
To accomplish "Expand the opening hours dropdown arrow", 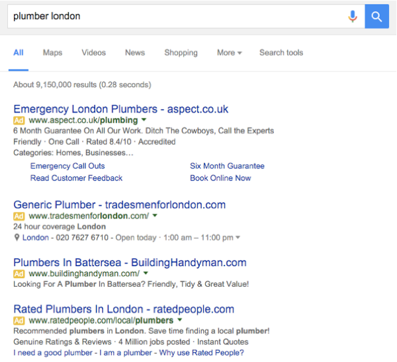I will [238, 237].
